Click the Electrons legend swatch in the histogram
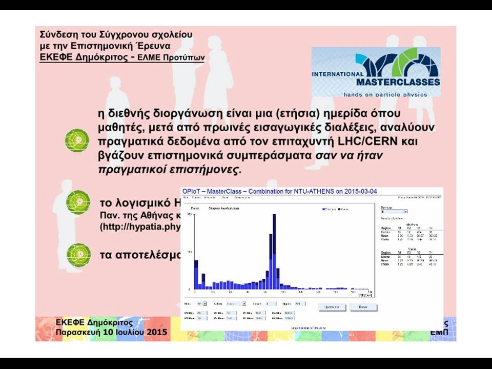Image resolution: width=492 pixels, height=369 pixels. [324, 209]
